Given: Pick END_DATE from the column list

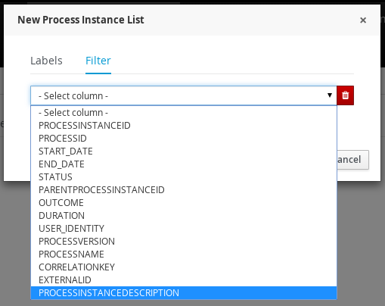Looking at the screenshot, I should coord(184,164).
